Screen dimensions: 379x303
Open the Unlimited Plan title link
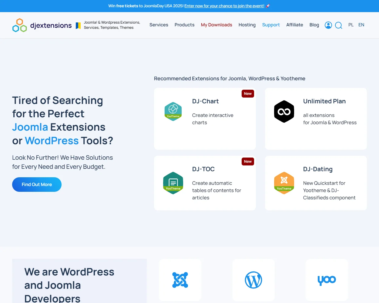click(x=324, y=101)
